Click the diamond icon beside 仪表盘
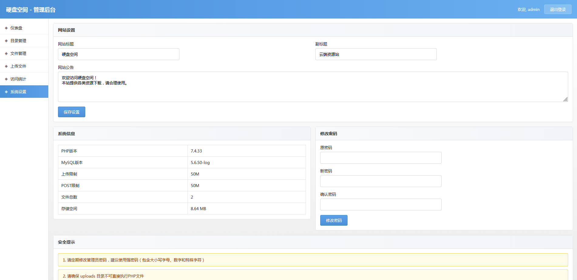The height and width of the screenshot is (280, 577). click(x=6, y=28)
